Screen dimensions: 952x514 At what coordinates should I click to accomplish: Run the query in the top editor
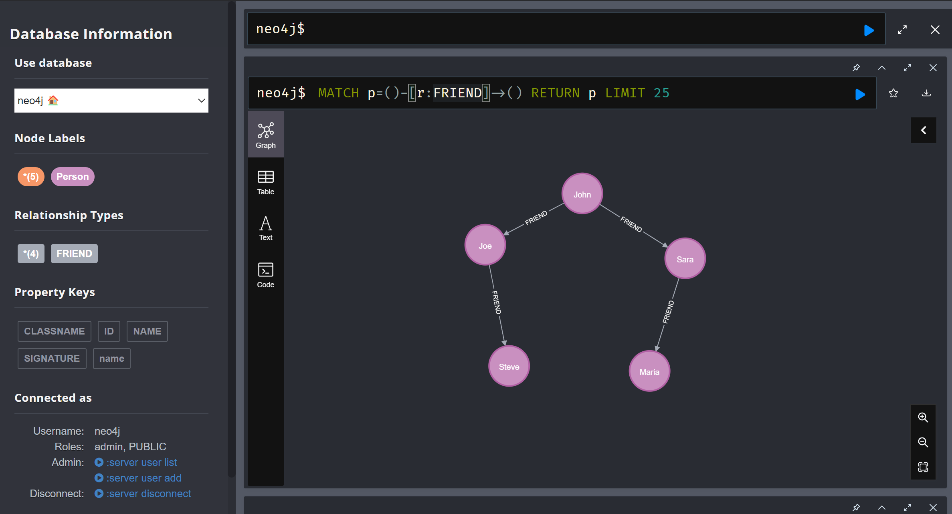point(869,30)
